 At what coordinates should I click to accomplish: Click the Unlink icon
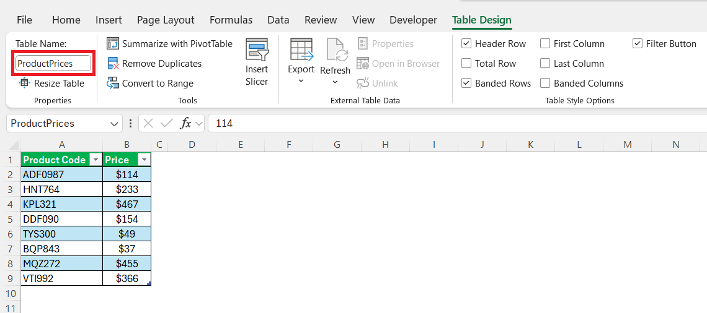[x=363, y=83]
